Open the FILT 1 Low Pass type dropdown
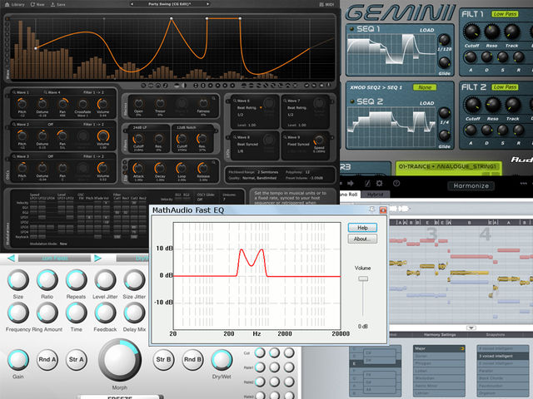Viewport: 533px width, 399px height. pyautogui.click(x=505, y=14)
